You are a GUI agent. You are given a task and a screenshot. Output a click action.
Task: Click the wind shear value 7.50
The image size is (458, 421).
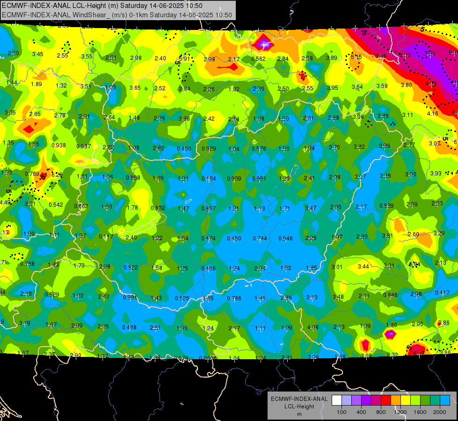pyautogui.click(x=430, y=54)
